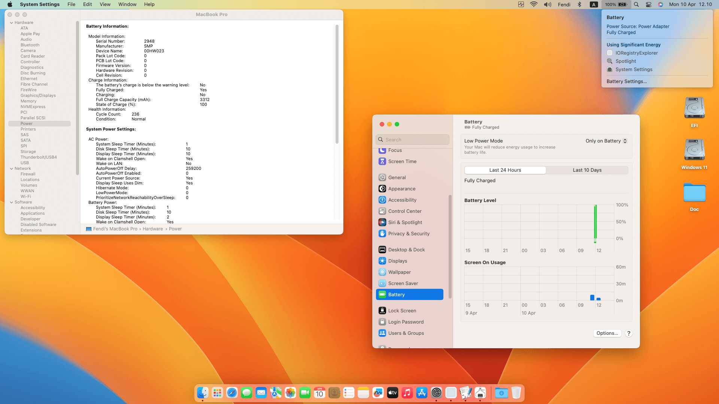The height and width of the screenshot is (404, 719).
Task: Open the Trash in the Dock
Action: pos(516,393)
